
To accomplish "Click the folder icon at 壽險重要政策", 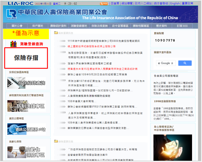I will coord(56,141).
